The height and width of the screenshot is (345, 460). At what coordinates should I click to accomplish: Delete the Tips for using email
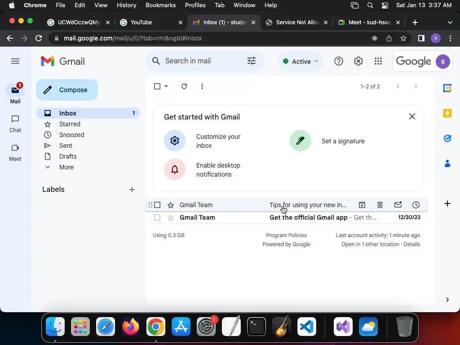click(380, 205)
